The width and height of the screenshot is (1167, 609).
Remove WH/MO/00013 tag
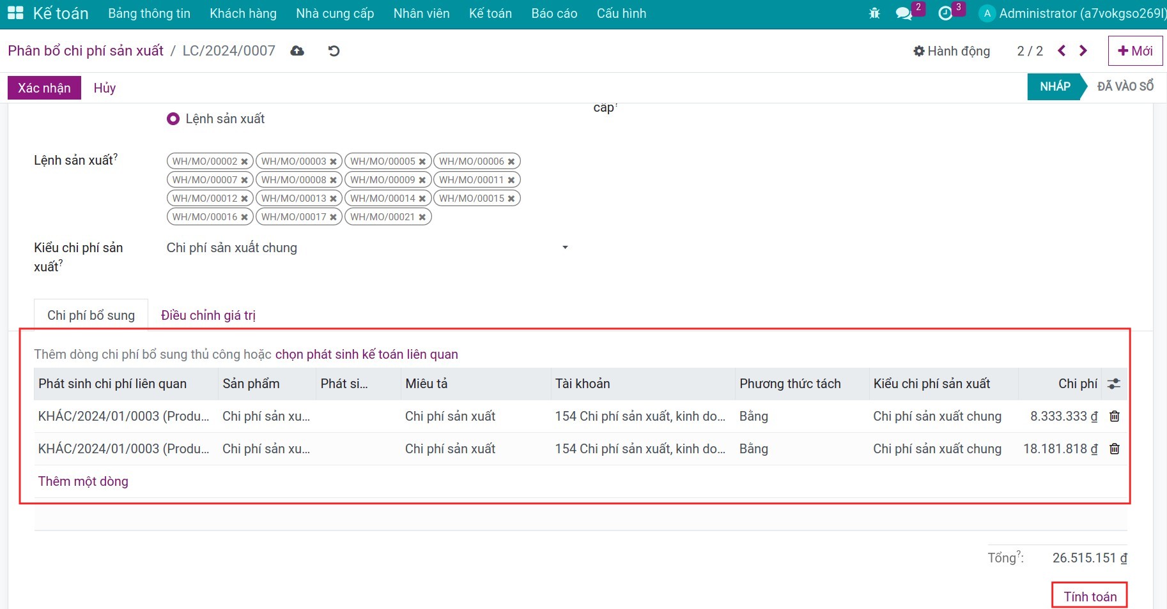tap(333, 199)
